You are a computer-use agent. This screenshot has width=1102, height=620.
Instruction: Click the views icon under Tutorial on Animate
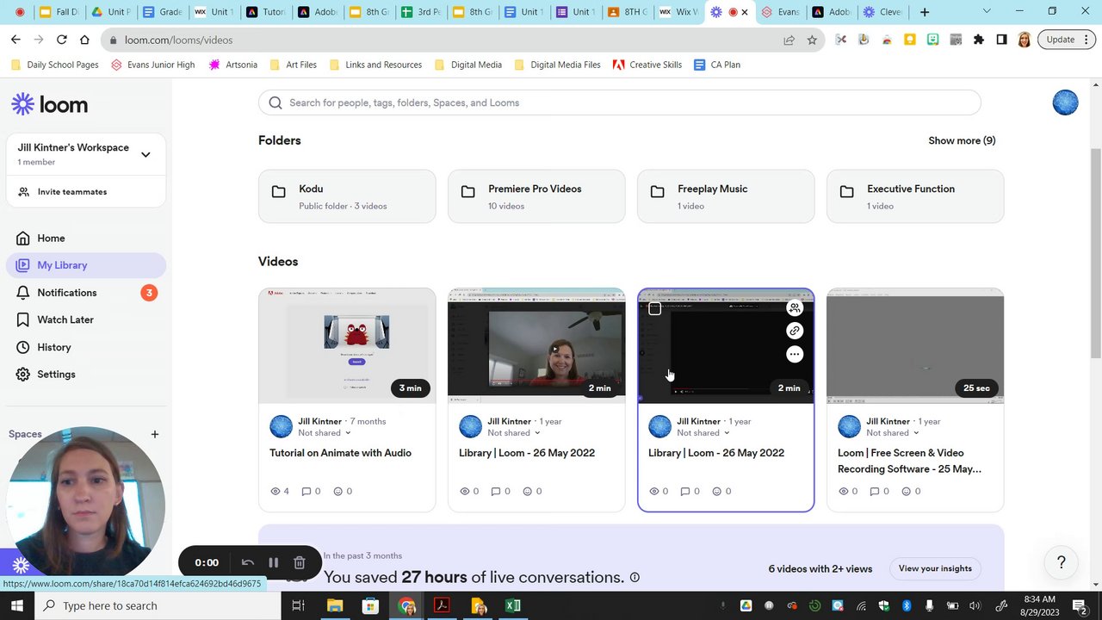[x=275, y=491]
